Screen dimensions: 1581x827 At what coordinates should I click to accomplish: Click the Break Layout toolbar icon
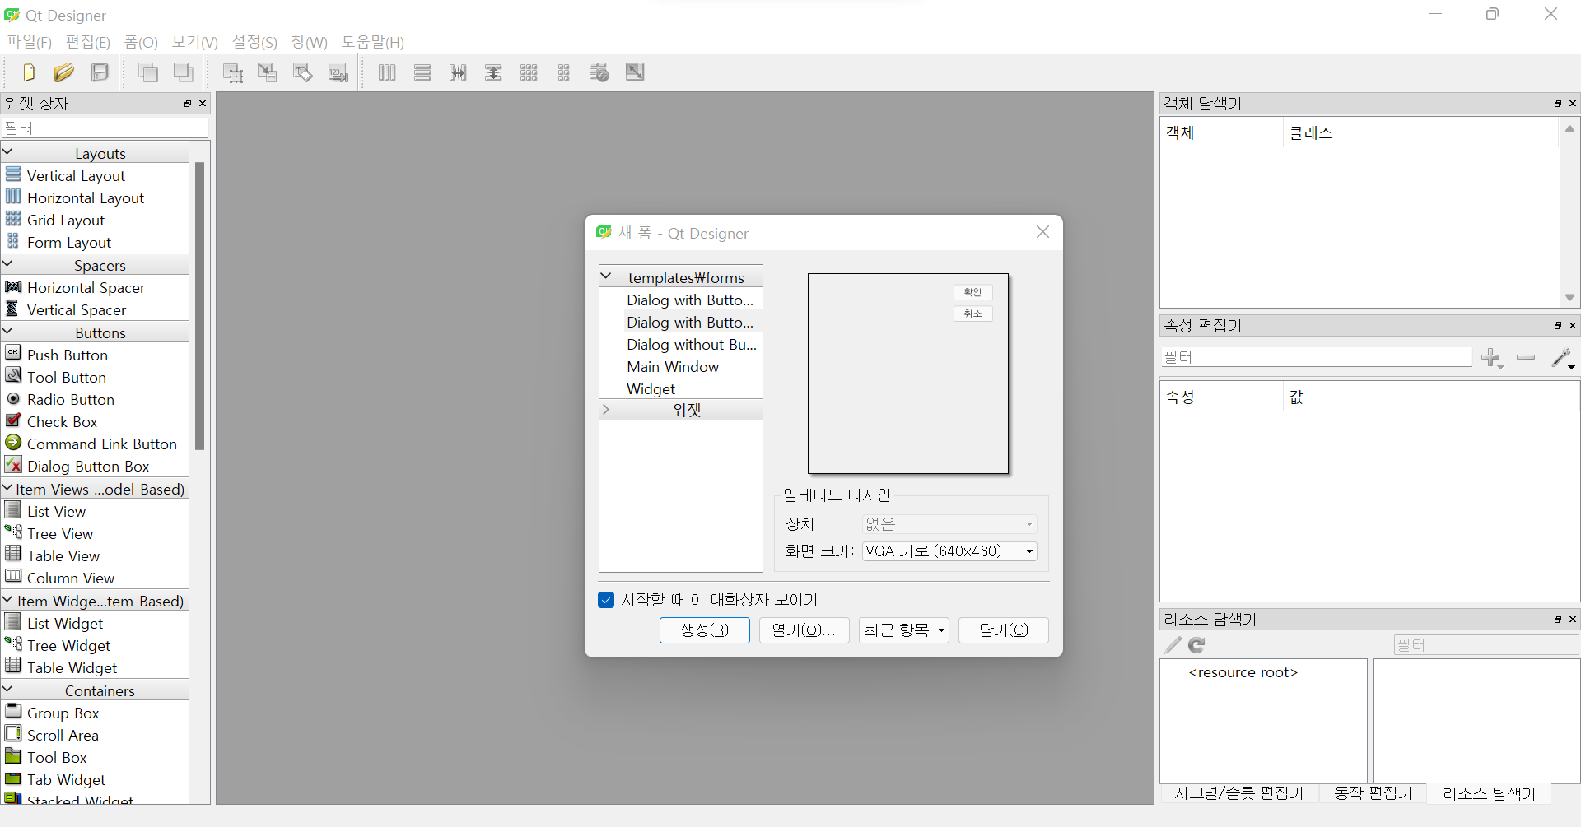599,72
